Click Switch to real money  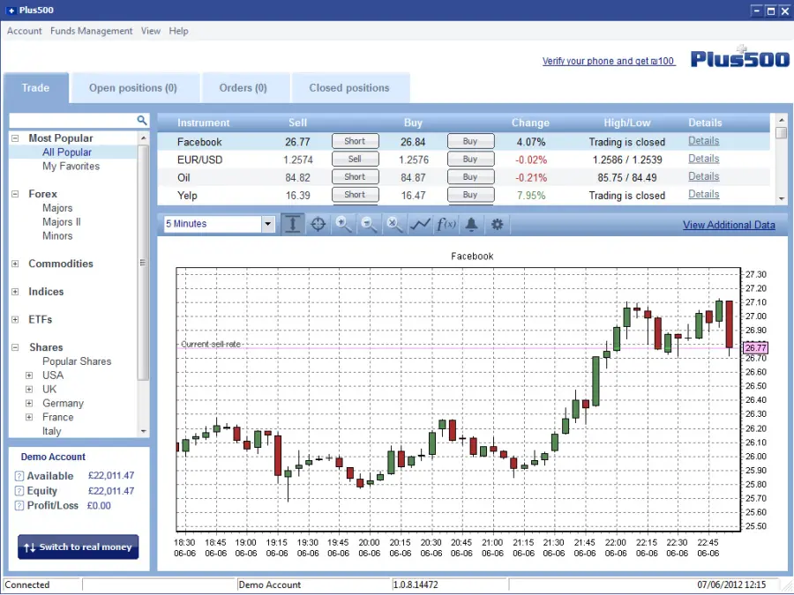pyautogui.click(x=78, y=547)
